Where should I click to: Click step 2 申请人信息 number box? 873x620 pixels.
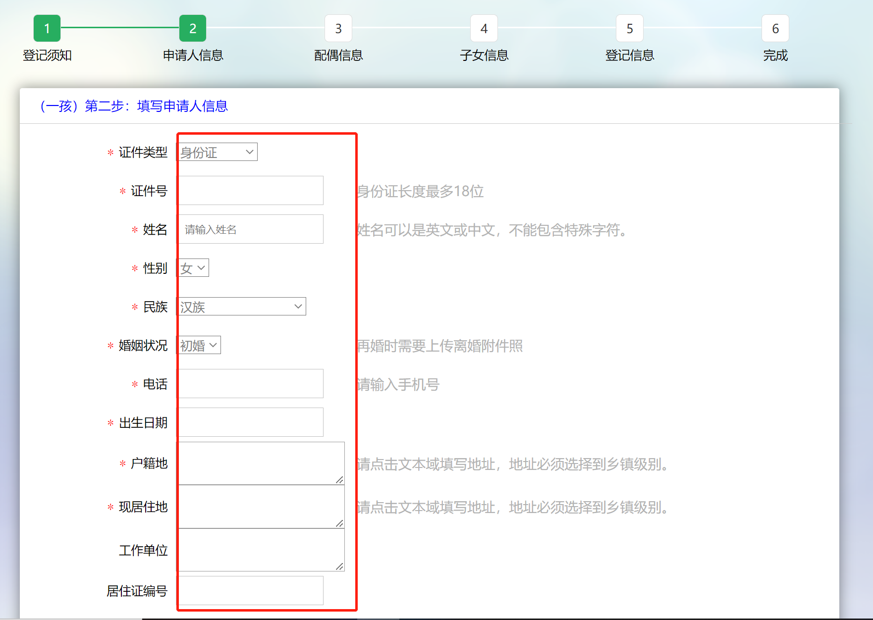[193, 28]
